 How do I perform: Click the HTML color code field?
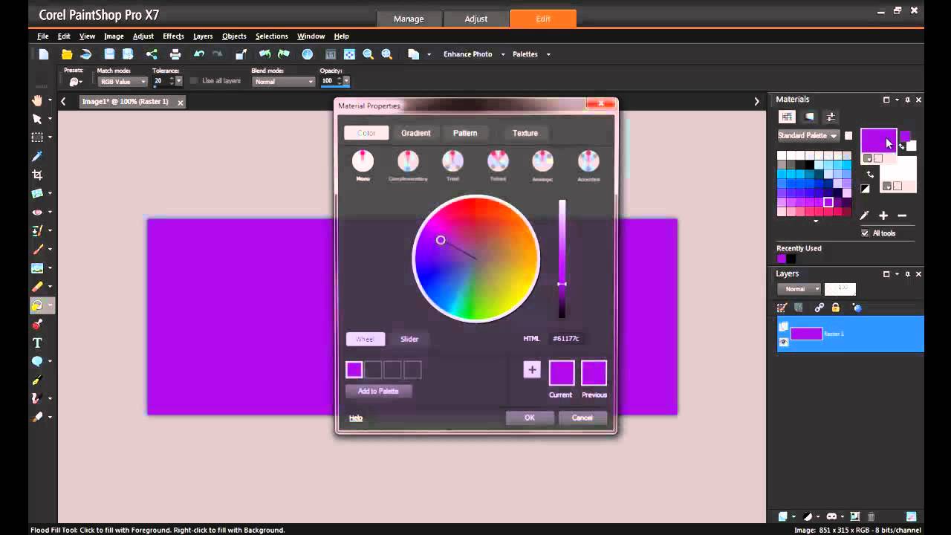coord(568,338)
